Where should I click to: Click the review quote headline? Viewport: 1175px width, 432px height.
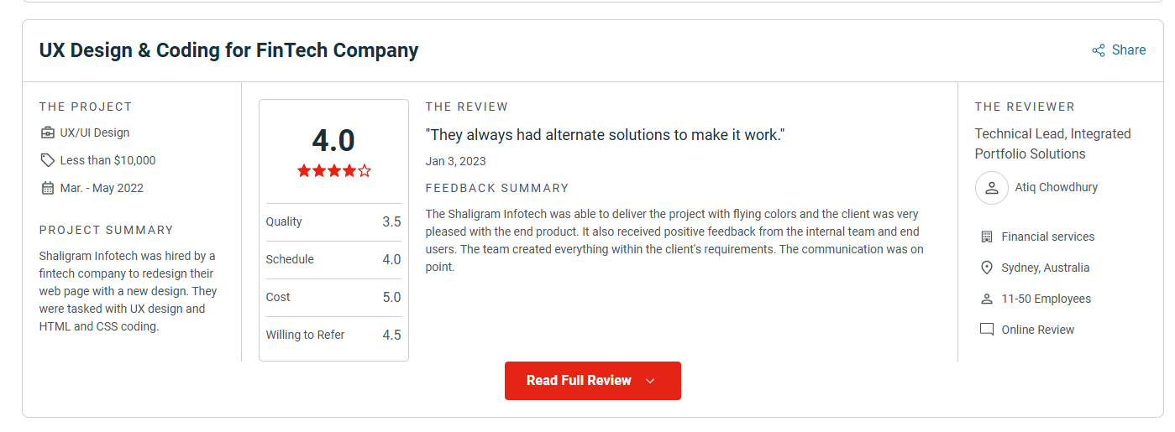click(x=605, y=135)
